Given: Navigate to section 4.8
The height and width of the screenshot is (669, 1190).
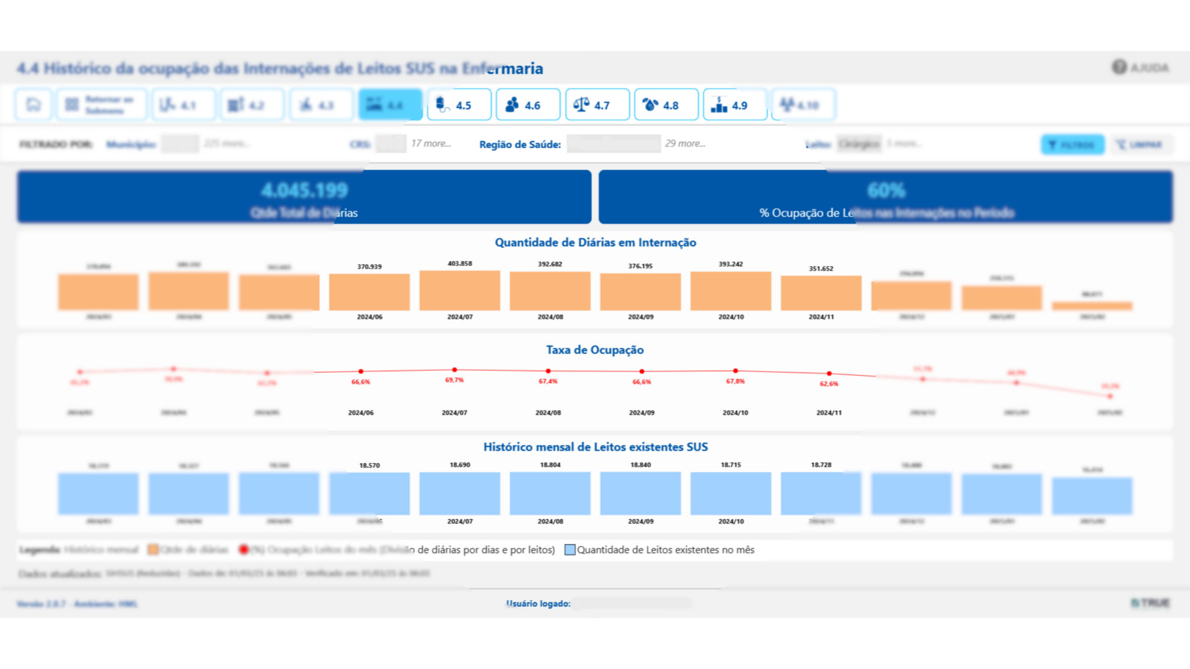Looking at the screenshot, I should 666,105.
